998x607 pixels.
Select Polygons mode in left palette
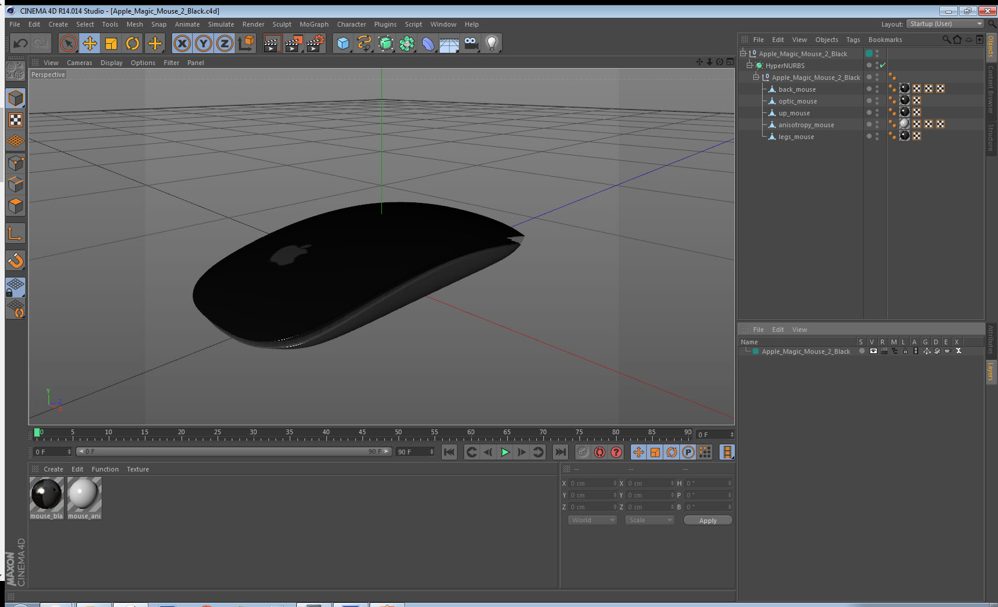[x=16, y=206]
